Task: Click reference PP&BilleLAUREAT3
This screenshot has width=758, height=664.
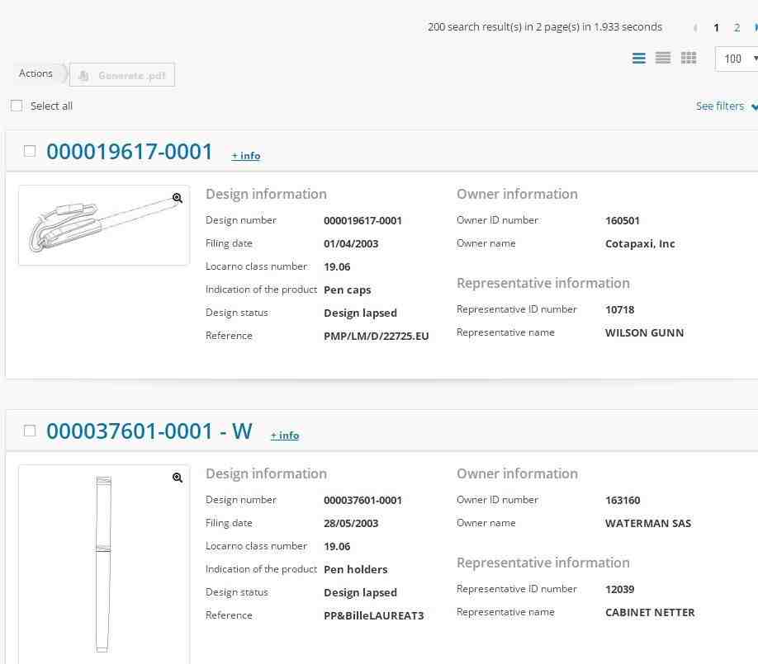Action: pos(374,615)
